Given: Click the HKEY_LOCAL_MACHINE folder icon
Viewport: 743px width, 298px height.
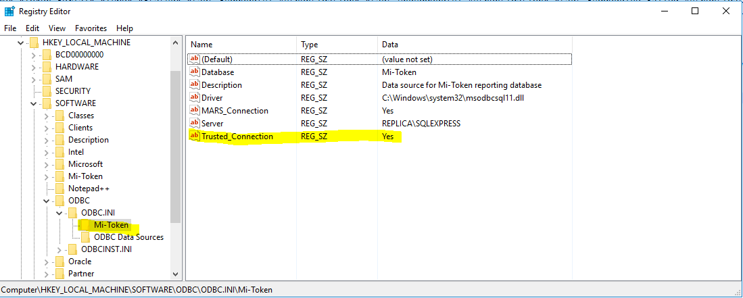Looking at the screenshot, I should pos(34,42).
